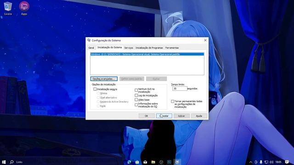
Task: Enable Inicialização segura checkbox
Action: point(95,89)
